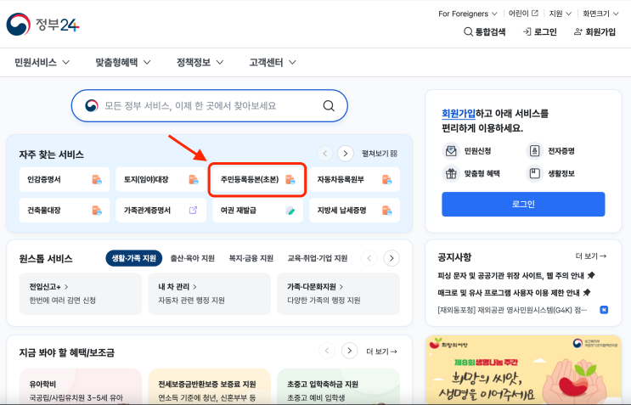Open the 유아학비 benefit card
The image size is (631, 405).
(x=81, y=386)
